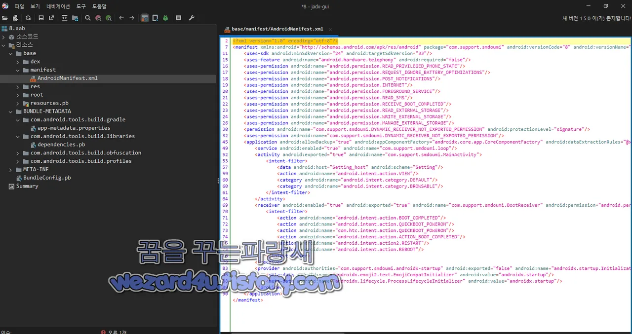Image resolution: width=632 pixels, height=334 pixels.
Task: Click the xml version declaration line
Action: coord(285,41)
